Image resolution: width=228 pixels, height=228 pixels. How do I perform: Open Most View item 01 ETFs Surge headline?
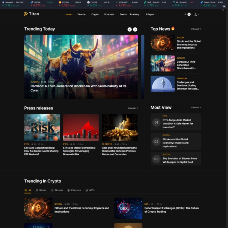coord(178,124)
